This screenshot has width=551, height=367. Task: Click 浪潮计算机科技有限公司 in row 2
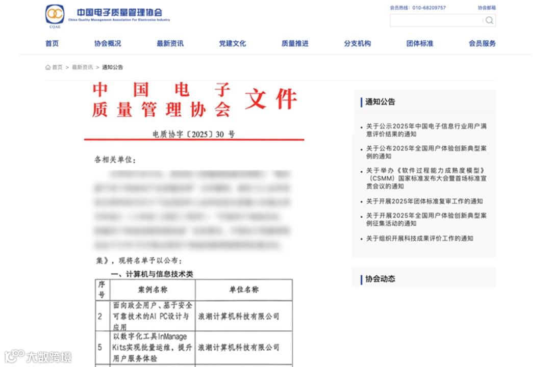(x=239, y=317)
